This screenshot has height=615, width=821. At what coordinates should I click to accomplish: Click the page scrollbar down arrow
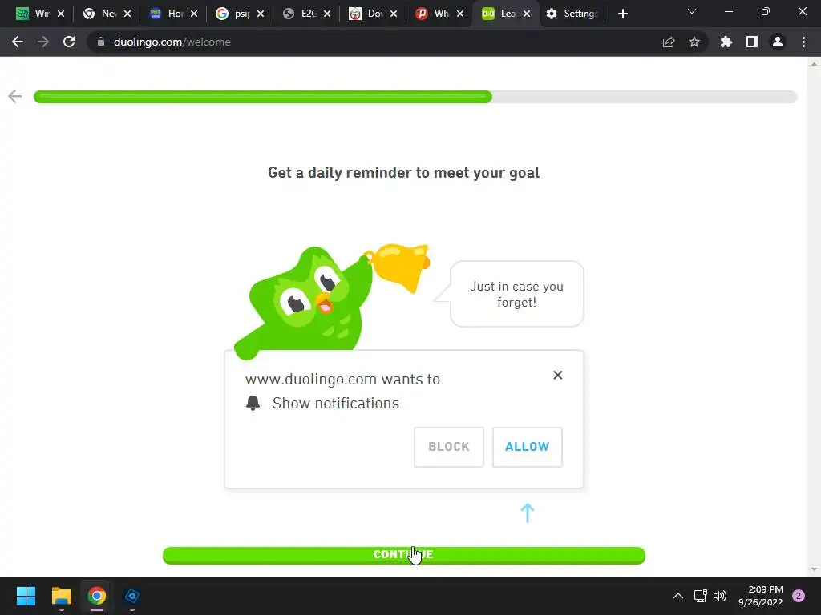[x=814, y=569]
